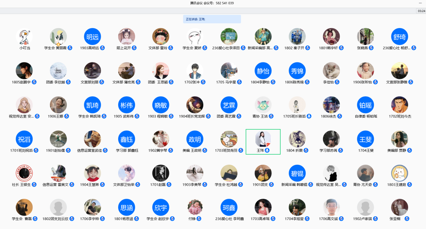Click the 03:24 meeting timer
Screen dimensions: 426x229
point(421,11)
